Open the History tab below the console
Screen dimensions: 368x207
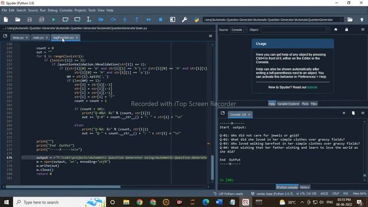(305, 187)
